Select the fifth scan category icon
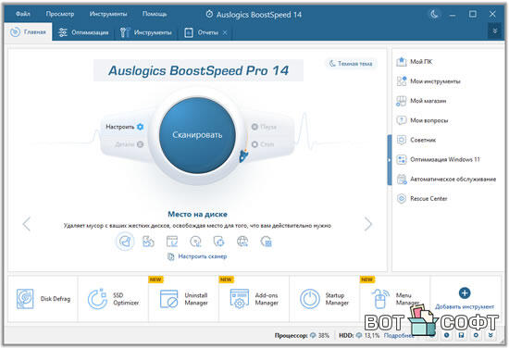This screenshot has width=509, height=348. 218,242
